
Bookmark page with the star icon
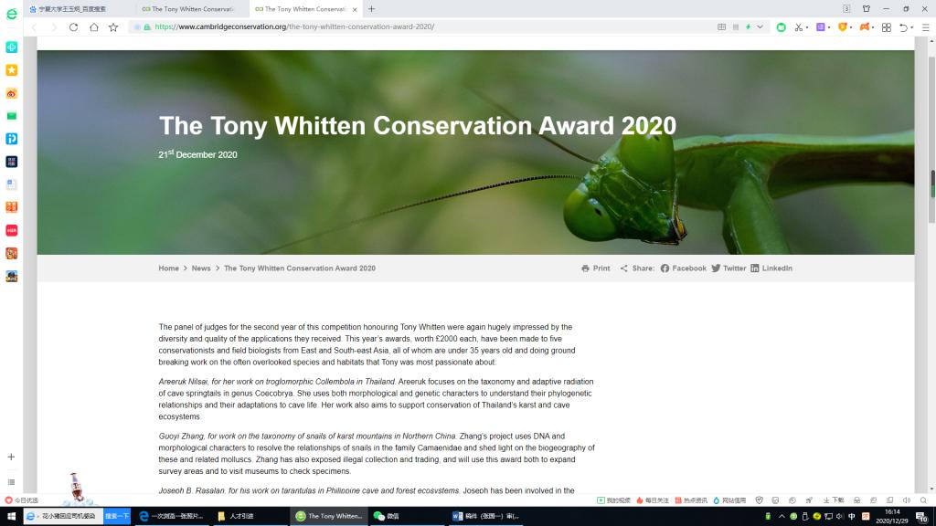click(x=113, y=27)
